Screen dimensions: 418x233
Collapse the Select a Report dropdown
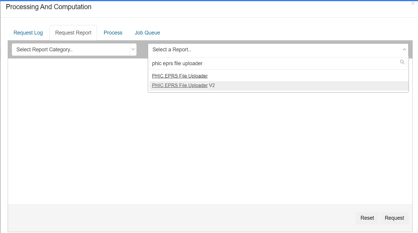(x=278, y=50)
